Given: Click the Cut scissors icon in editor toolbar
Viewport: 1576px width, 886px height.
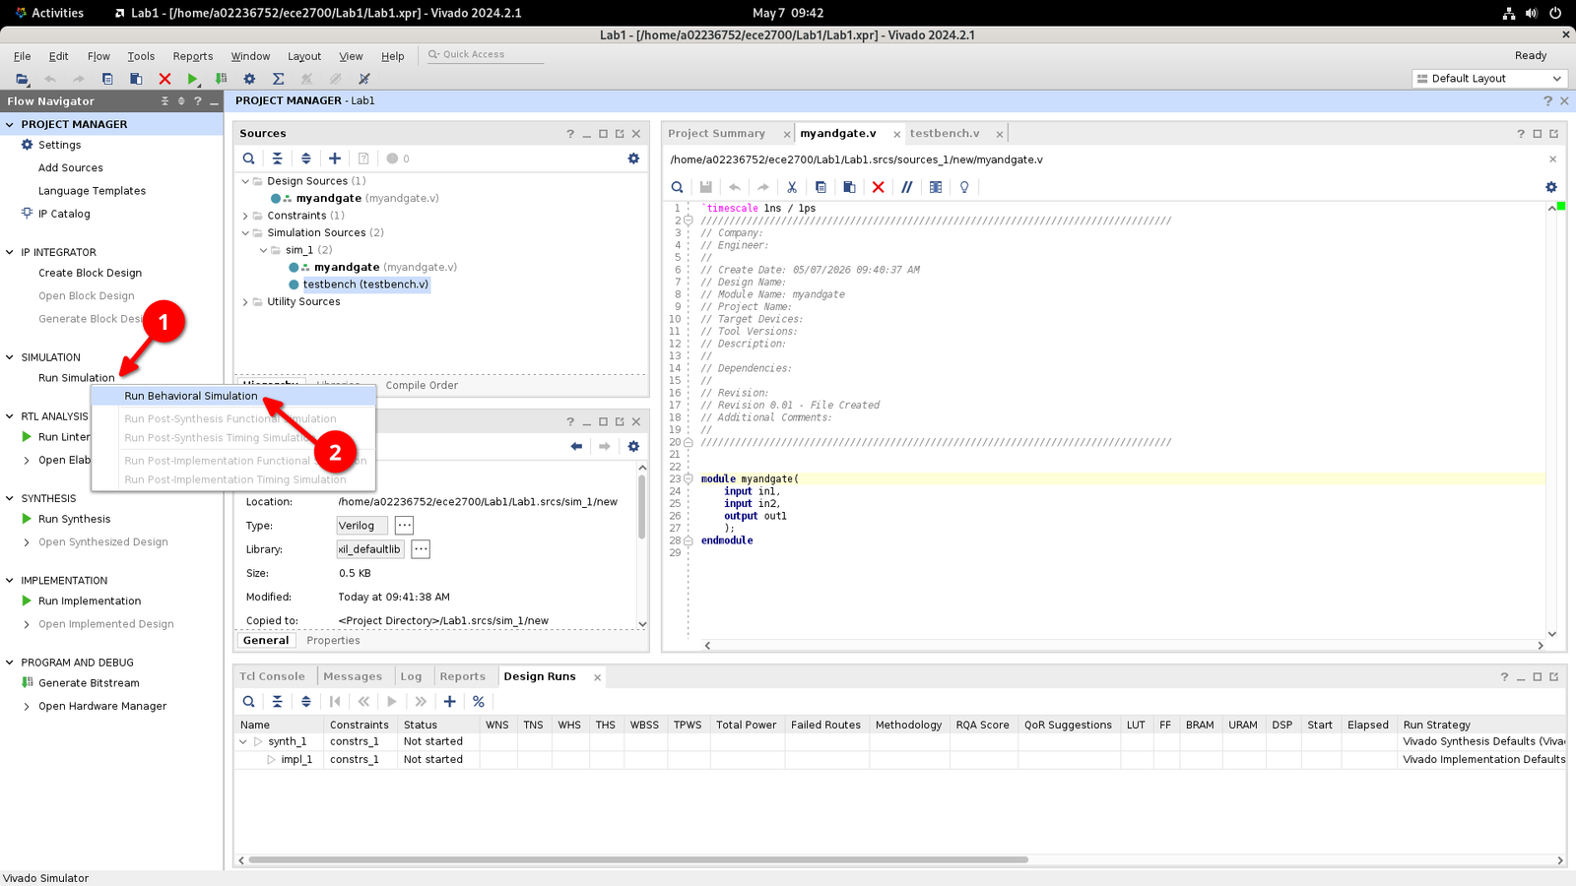Looking at the screenshot, I should click(792, 187).
